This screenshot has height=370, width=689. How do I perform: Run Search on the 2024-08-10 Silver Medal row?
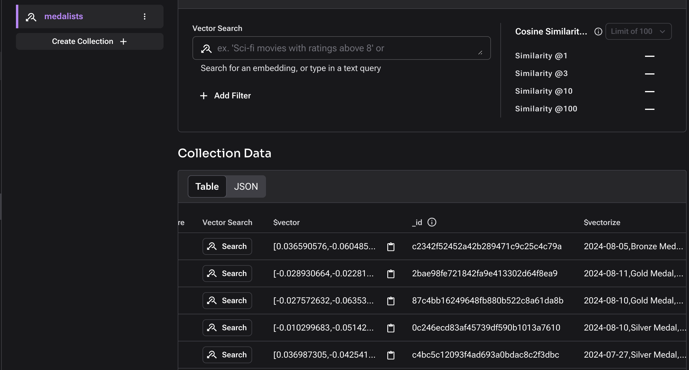227,328
